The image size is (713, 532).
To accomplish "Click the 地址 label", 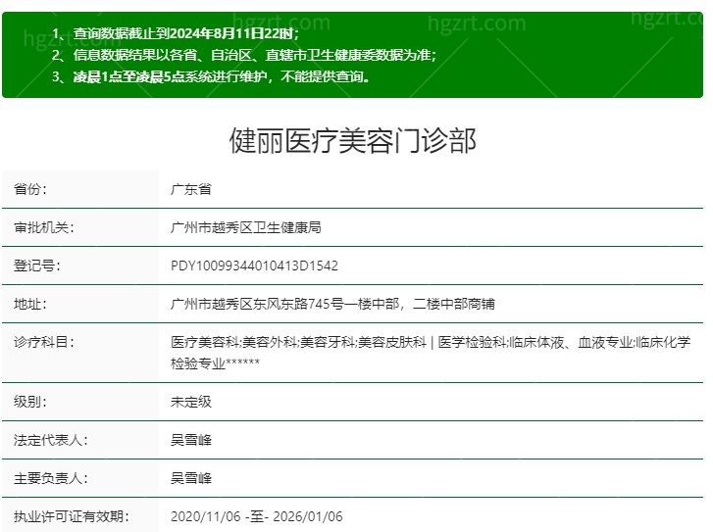I will (x=30, y=304).
